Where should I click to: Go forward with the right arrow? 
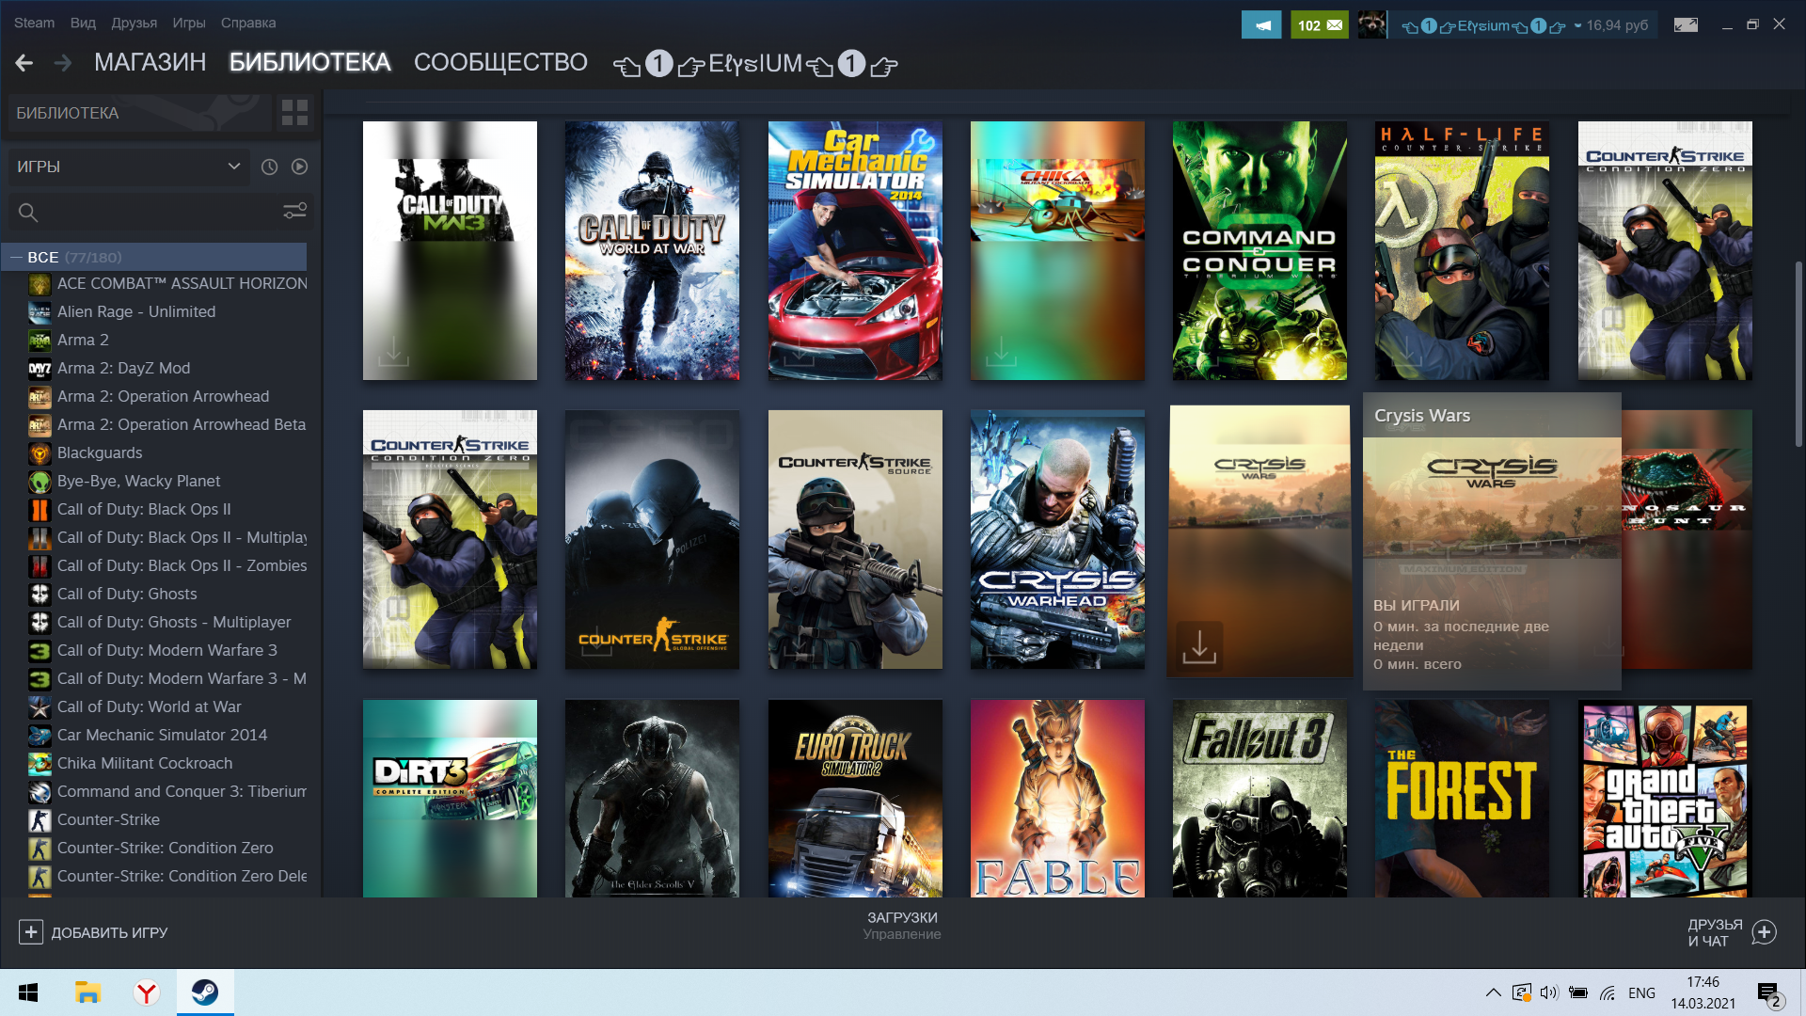pos(63,63)
